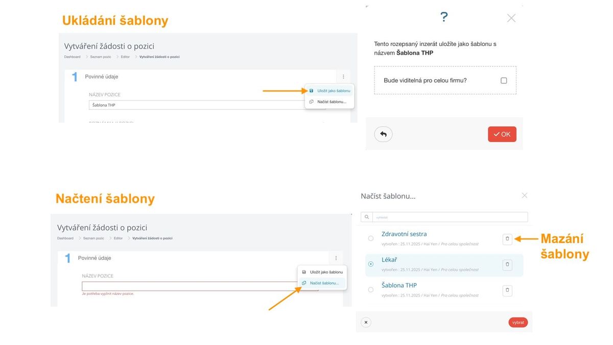Click the template search input field
Viewport: 613px width, 345px height.
[x=450, y=217]
